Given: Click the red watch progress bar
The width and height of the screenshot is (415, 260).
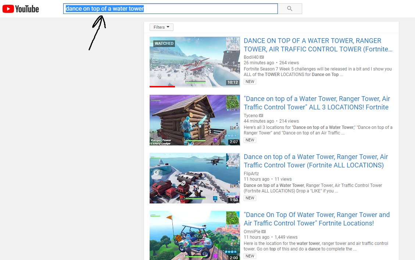Looking at the screenshot, I should tap(162, 87).
